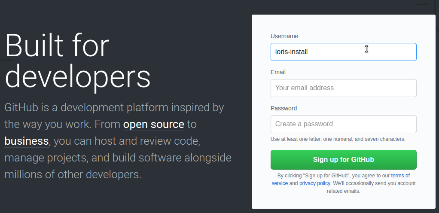439x213 pixels.
Task: Open the privacy policy link
Action: coord(315,183)
